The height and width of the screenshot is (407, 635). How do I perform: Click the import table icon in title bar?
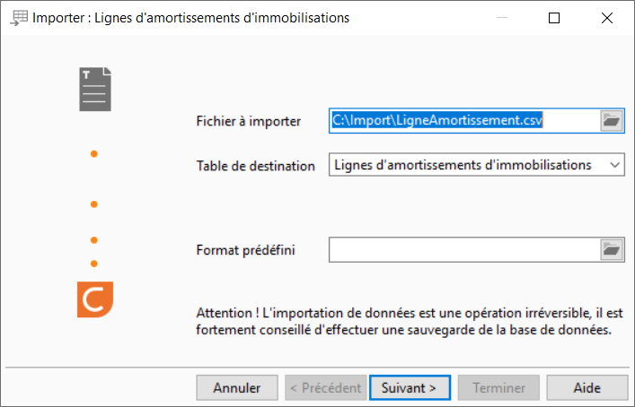point(19,18)
